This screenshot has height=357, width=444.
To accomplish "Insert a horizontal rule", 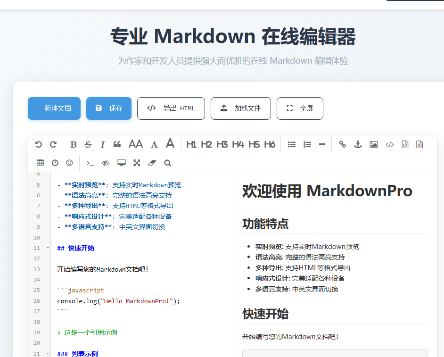I will [322, 144].
